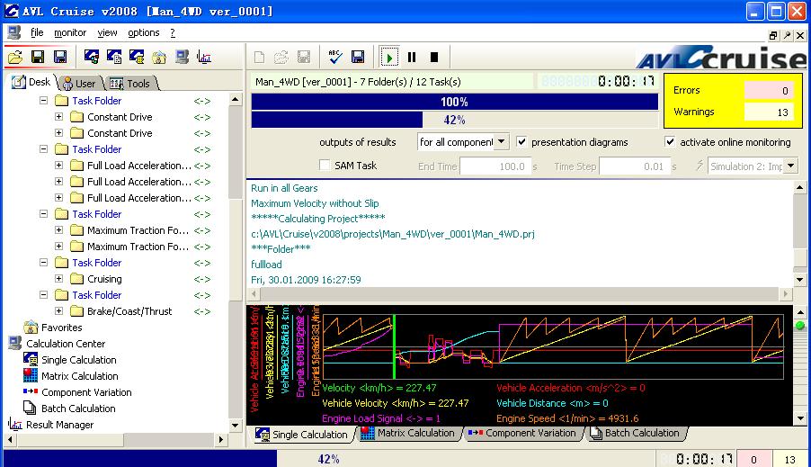Open project using the folder icon

click(15, 57)
